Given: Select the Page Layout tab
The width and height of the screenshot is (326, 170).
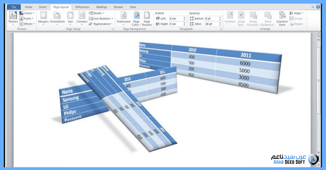Looking at the screenshot, I should tap(61, 7).
